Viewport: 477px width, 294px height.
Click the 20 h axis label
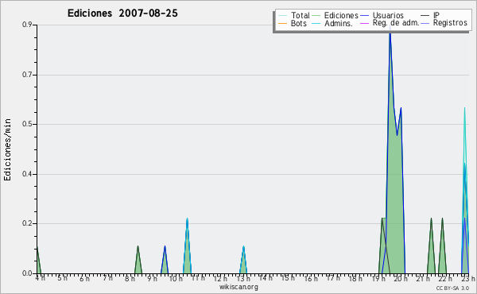tap(401, 278)
